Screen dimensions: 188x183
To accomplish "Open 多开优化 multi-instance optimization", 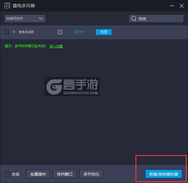I will pos(91,174).
